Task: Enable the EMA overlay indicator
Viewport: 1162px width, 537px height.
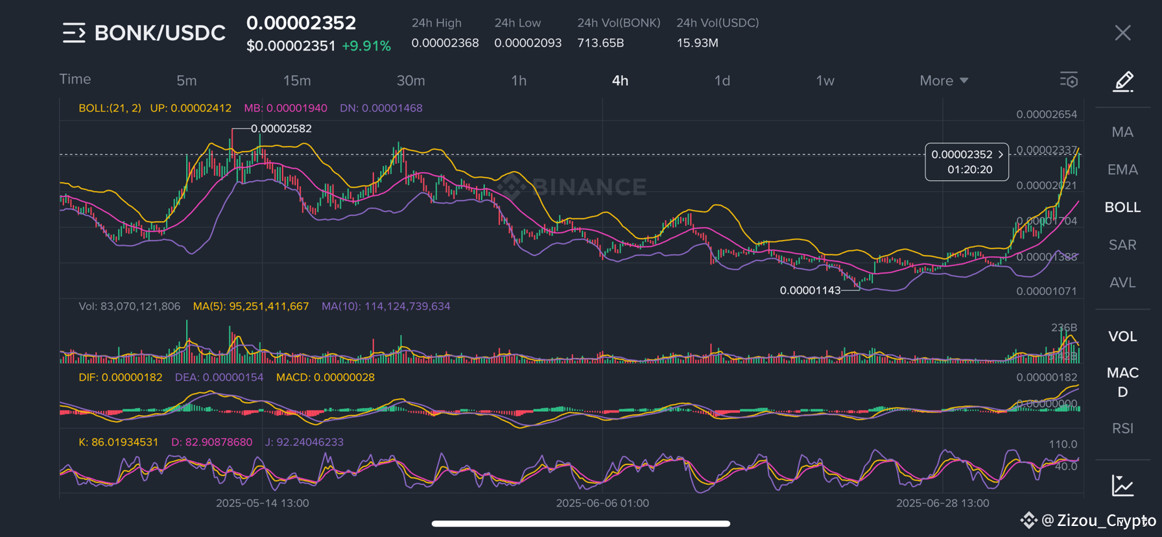Action: pyautogui.click(x=1122, y=170)
